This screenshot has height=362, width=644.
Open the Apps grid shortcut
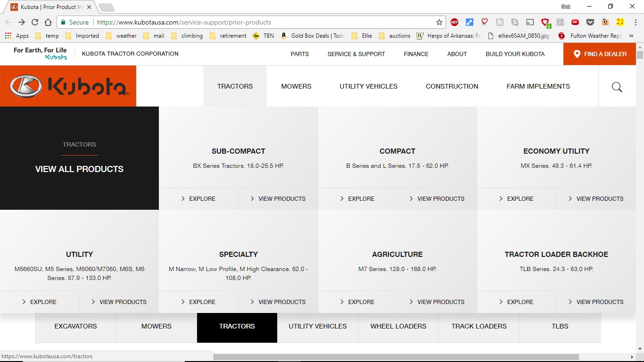pyautogui.click(x=17, y=36)
